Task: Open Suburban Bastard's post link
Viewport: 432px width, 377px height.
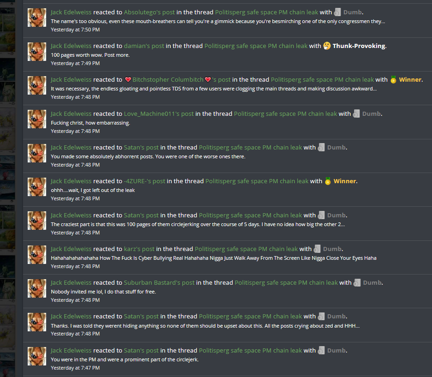Action: tap(159, 283)
